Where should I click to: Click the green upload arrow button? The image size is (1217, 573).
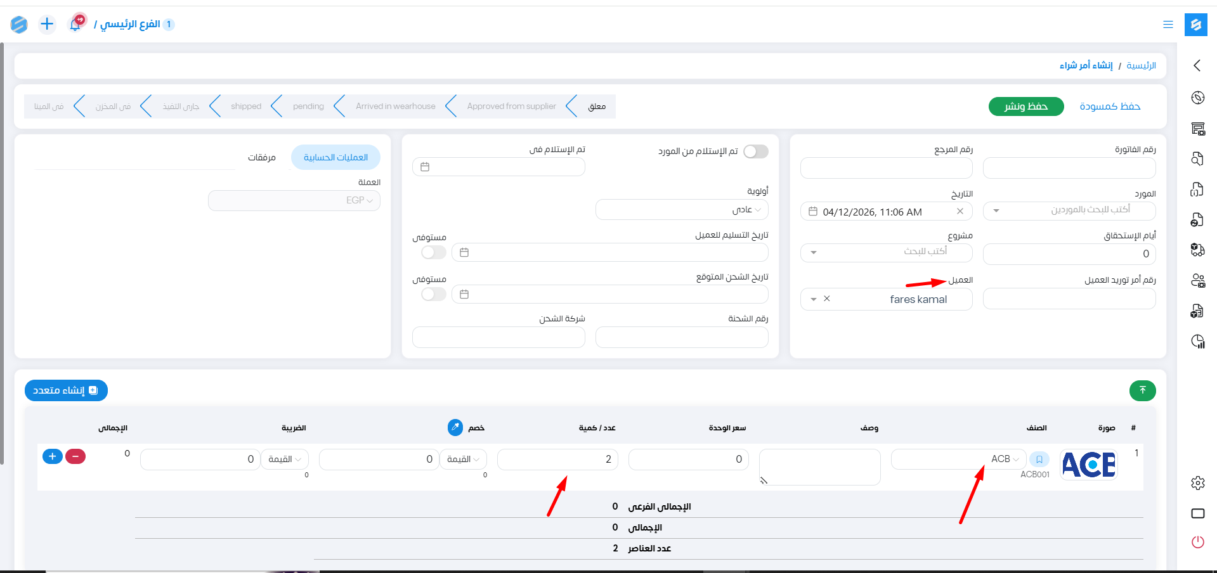tap(1142, 390)
